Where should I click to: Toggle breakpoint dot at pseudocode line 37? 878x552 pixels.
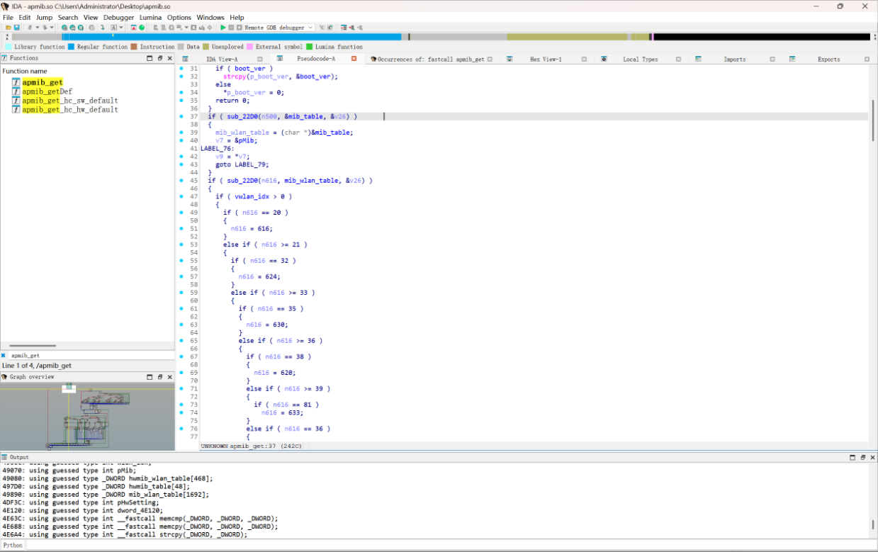tap(183, 116)
